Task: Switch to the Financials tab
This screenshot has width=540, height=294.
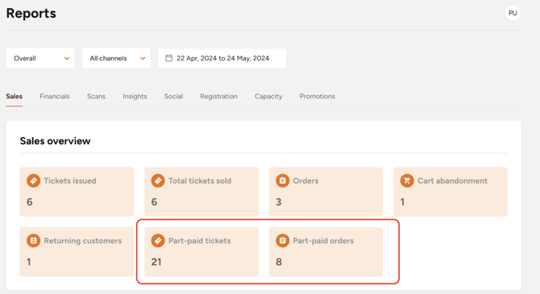Action: [x=55, y=97]
